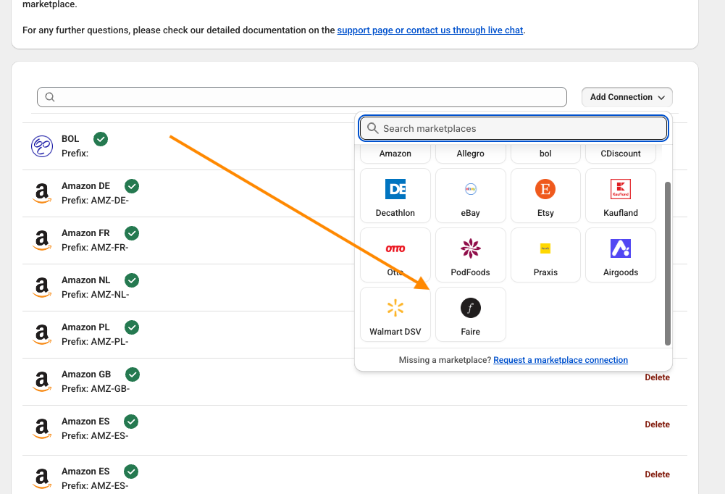Image resolution: width=725 pixels, height=494 pixels.
Task: Click the Prefix: AMZ-PL- text
Action: click(x=95, y=342)
